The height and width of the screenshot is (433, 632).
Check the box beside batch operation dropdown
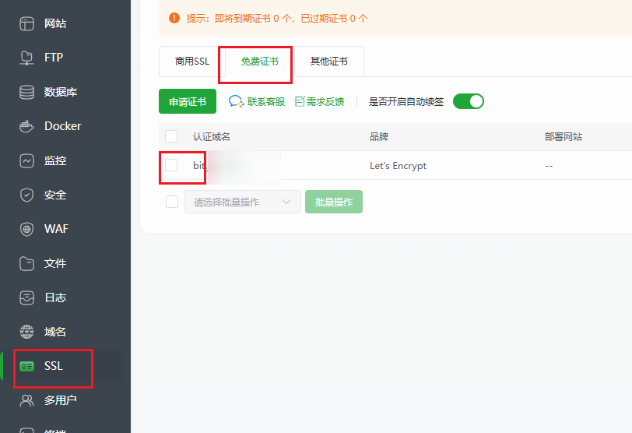(172, 202)
